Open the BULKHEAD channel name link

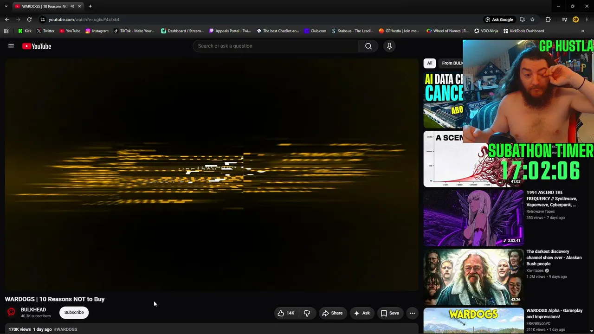click(33, 309)
